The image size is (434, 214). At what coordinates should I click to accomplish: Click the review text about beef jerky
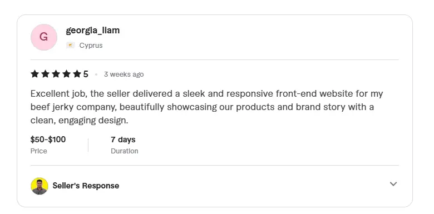coord(206,107)
